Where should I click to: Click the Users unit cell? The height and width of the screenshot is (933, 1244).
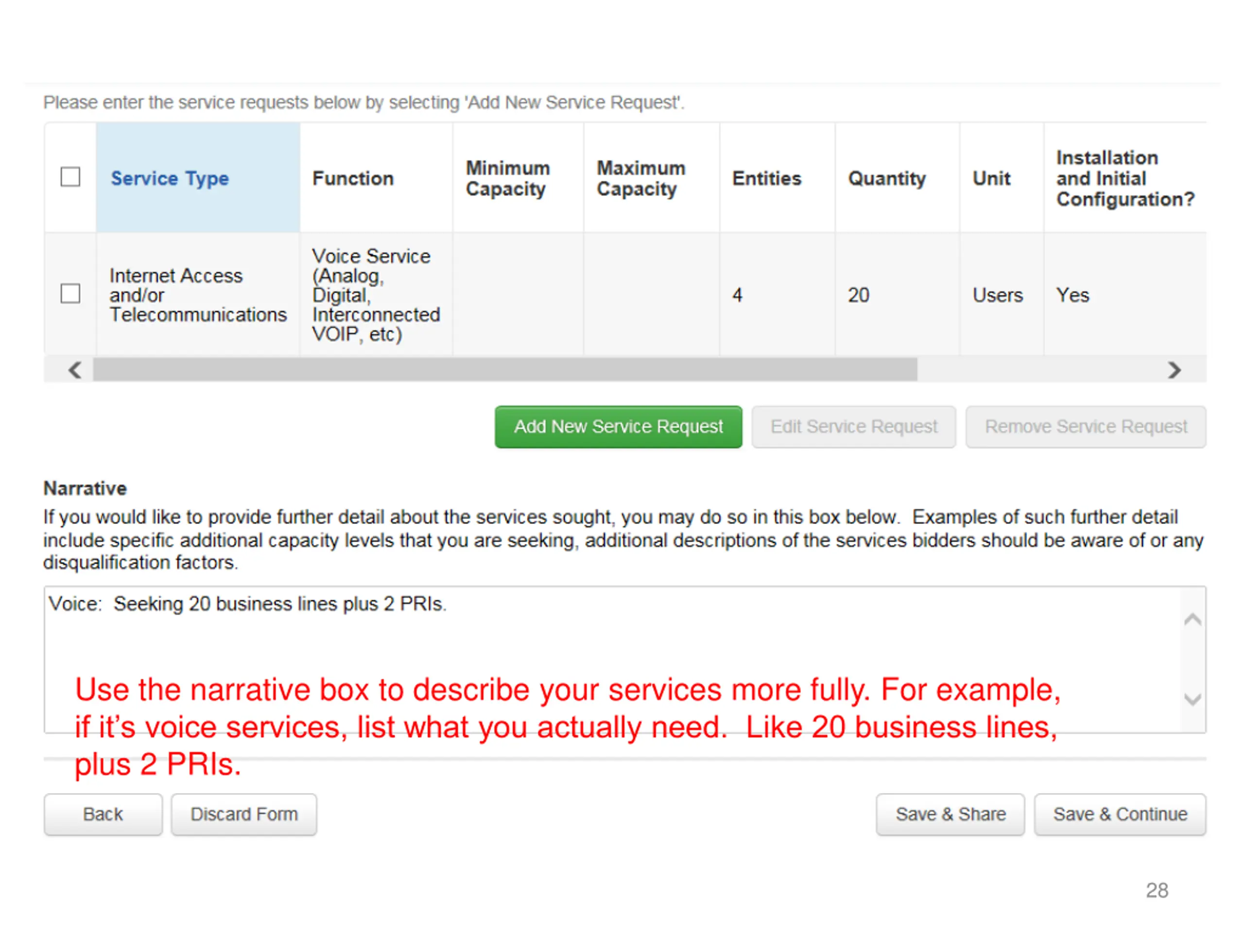tap(1002, 294)
